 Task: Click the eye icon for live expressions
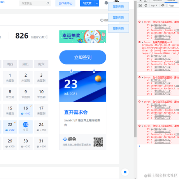point(163,5)
